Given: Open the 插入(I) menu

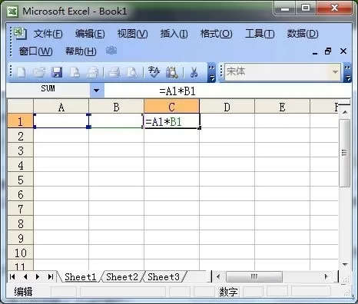Looking at the screenshot, I should pos(174,34).
